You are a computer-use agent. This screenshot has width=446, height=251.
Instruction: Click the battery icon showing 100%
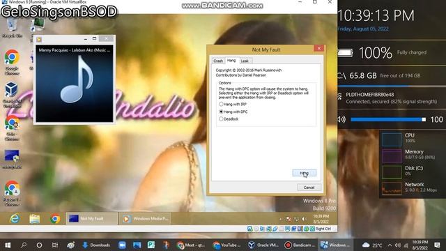345,53
